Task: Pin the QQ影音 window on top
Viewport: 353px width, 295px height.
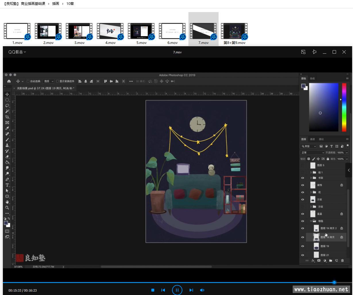Action: (314, 52)
